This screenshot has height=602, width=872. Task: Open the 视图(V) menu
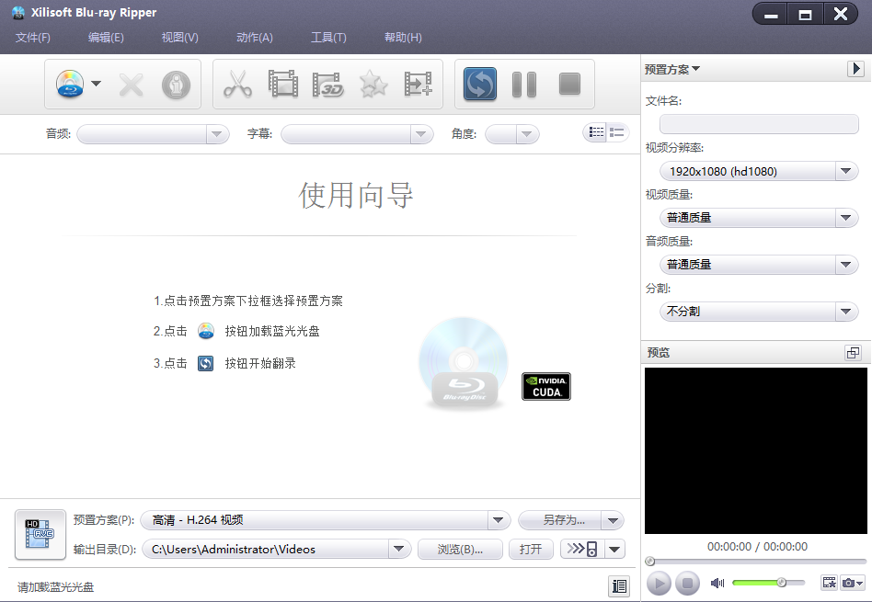[179, 38]
